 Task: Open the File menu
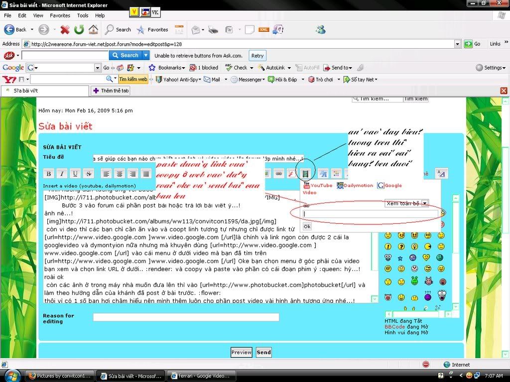click(x=7, y=15)
